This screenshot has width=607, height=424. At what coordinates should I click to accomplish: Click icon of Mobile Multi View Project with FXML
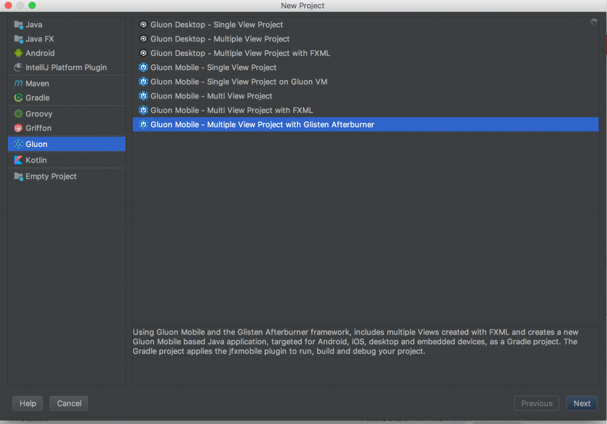click(x=143, y=110)
